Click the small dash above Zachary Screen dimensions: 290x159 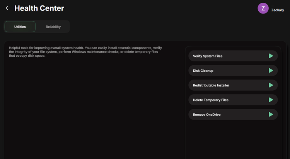(x=273, y=5)
